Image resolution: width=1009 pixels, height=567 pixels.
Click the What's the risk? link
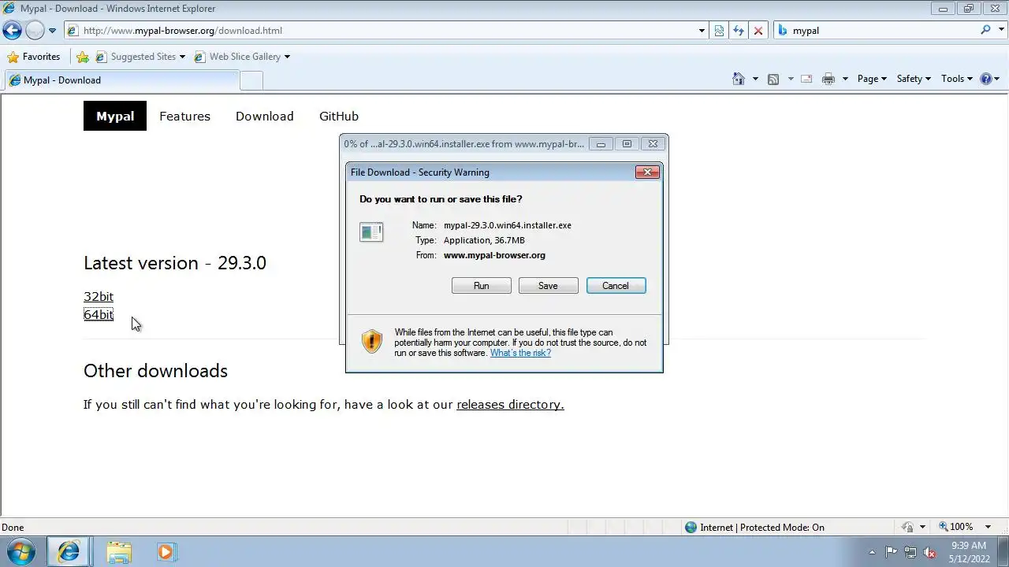[520, 353]
